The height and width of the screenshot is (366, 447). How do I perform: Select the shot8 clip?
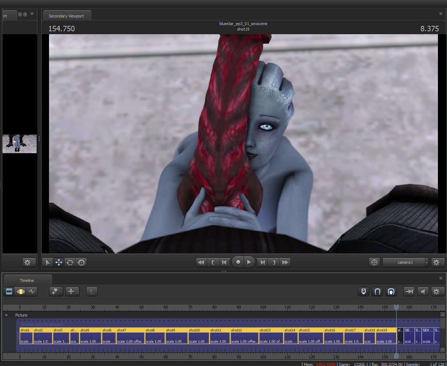pos(155,336)
